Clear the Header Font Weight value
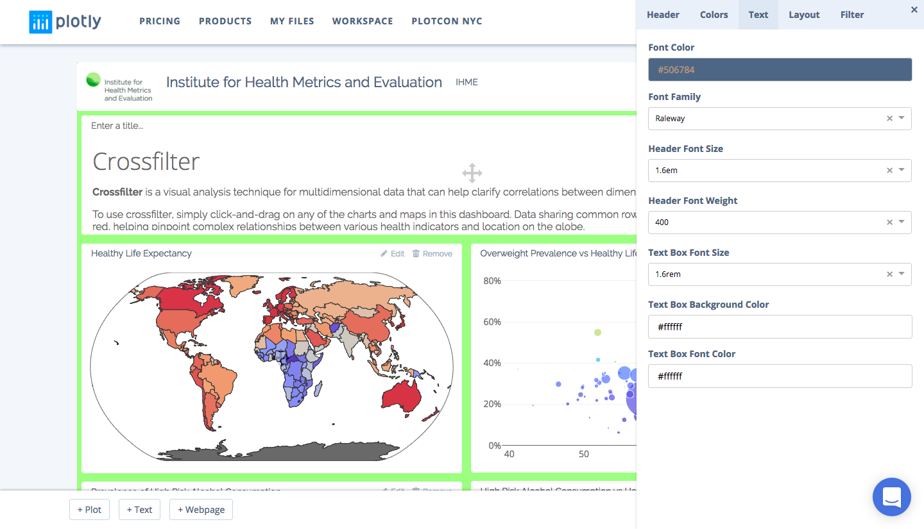 pos(889,223)
